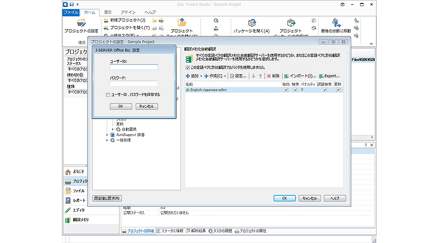Image resolution: width=439 pixels, height=243 pixels.
Task: Toggle 訳語検索 checkbox for English-Japanese.sdltm
Action: pyautogui.click(x=325, y=90)
